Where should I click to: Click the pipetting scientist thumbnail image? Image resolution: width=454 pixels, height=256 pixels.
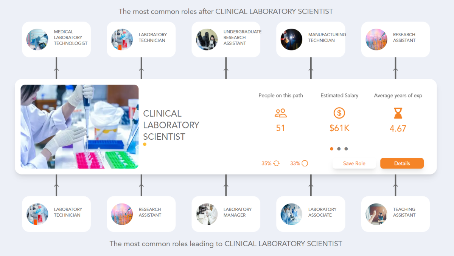[79, 126]
